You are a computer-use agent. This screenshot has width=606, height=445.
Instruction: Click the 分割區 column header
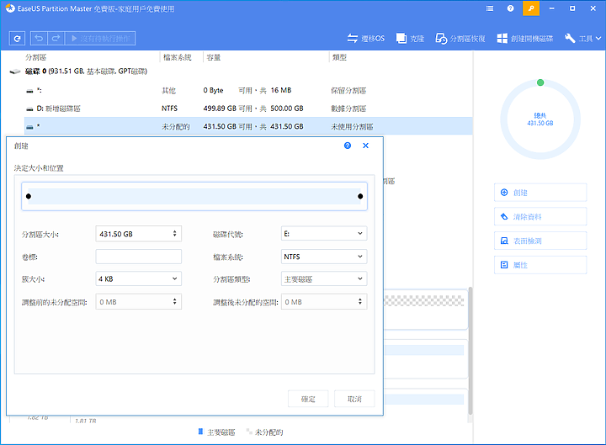point(35,57)
